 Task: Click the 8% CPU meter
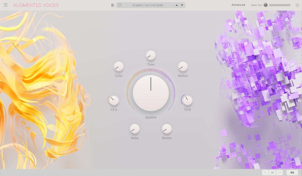click(292, 172)
